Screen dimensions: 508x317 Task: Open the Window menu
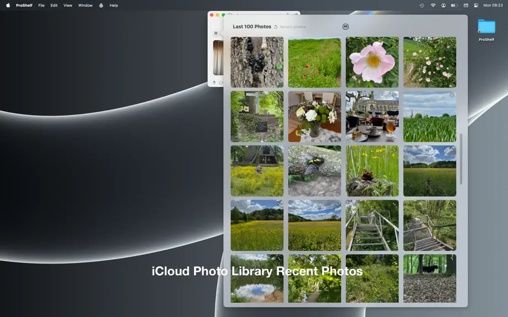[85, 5]
